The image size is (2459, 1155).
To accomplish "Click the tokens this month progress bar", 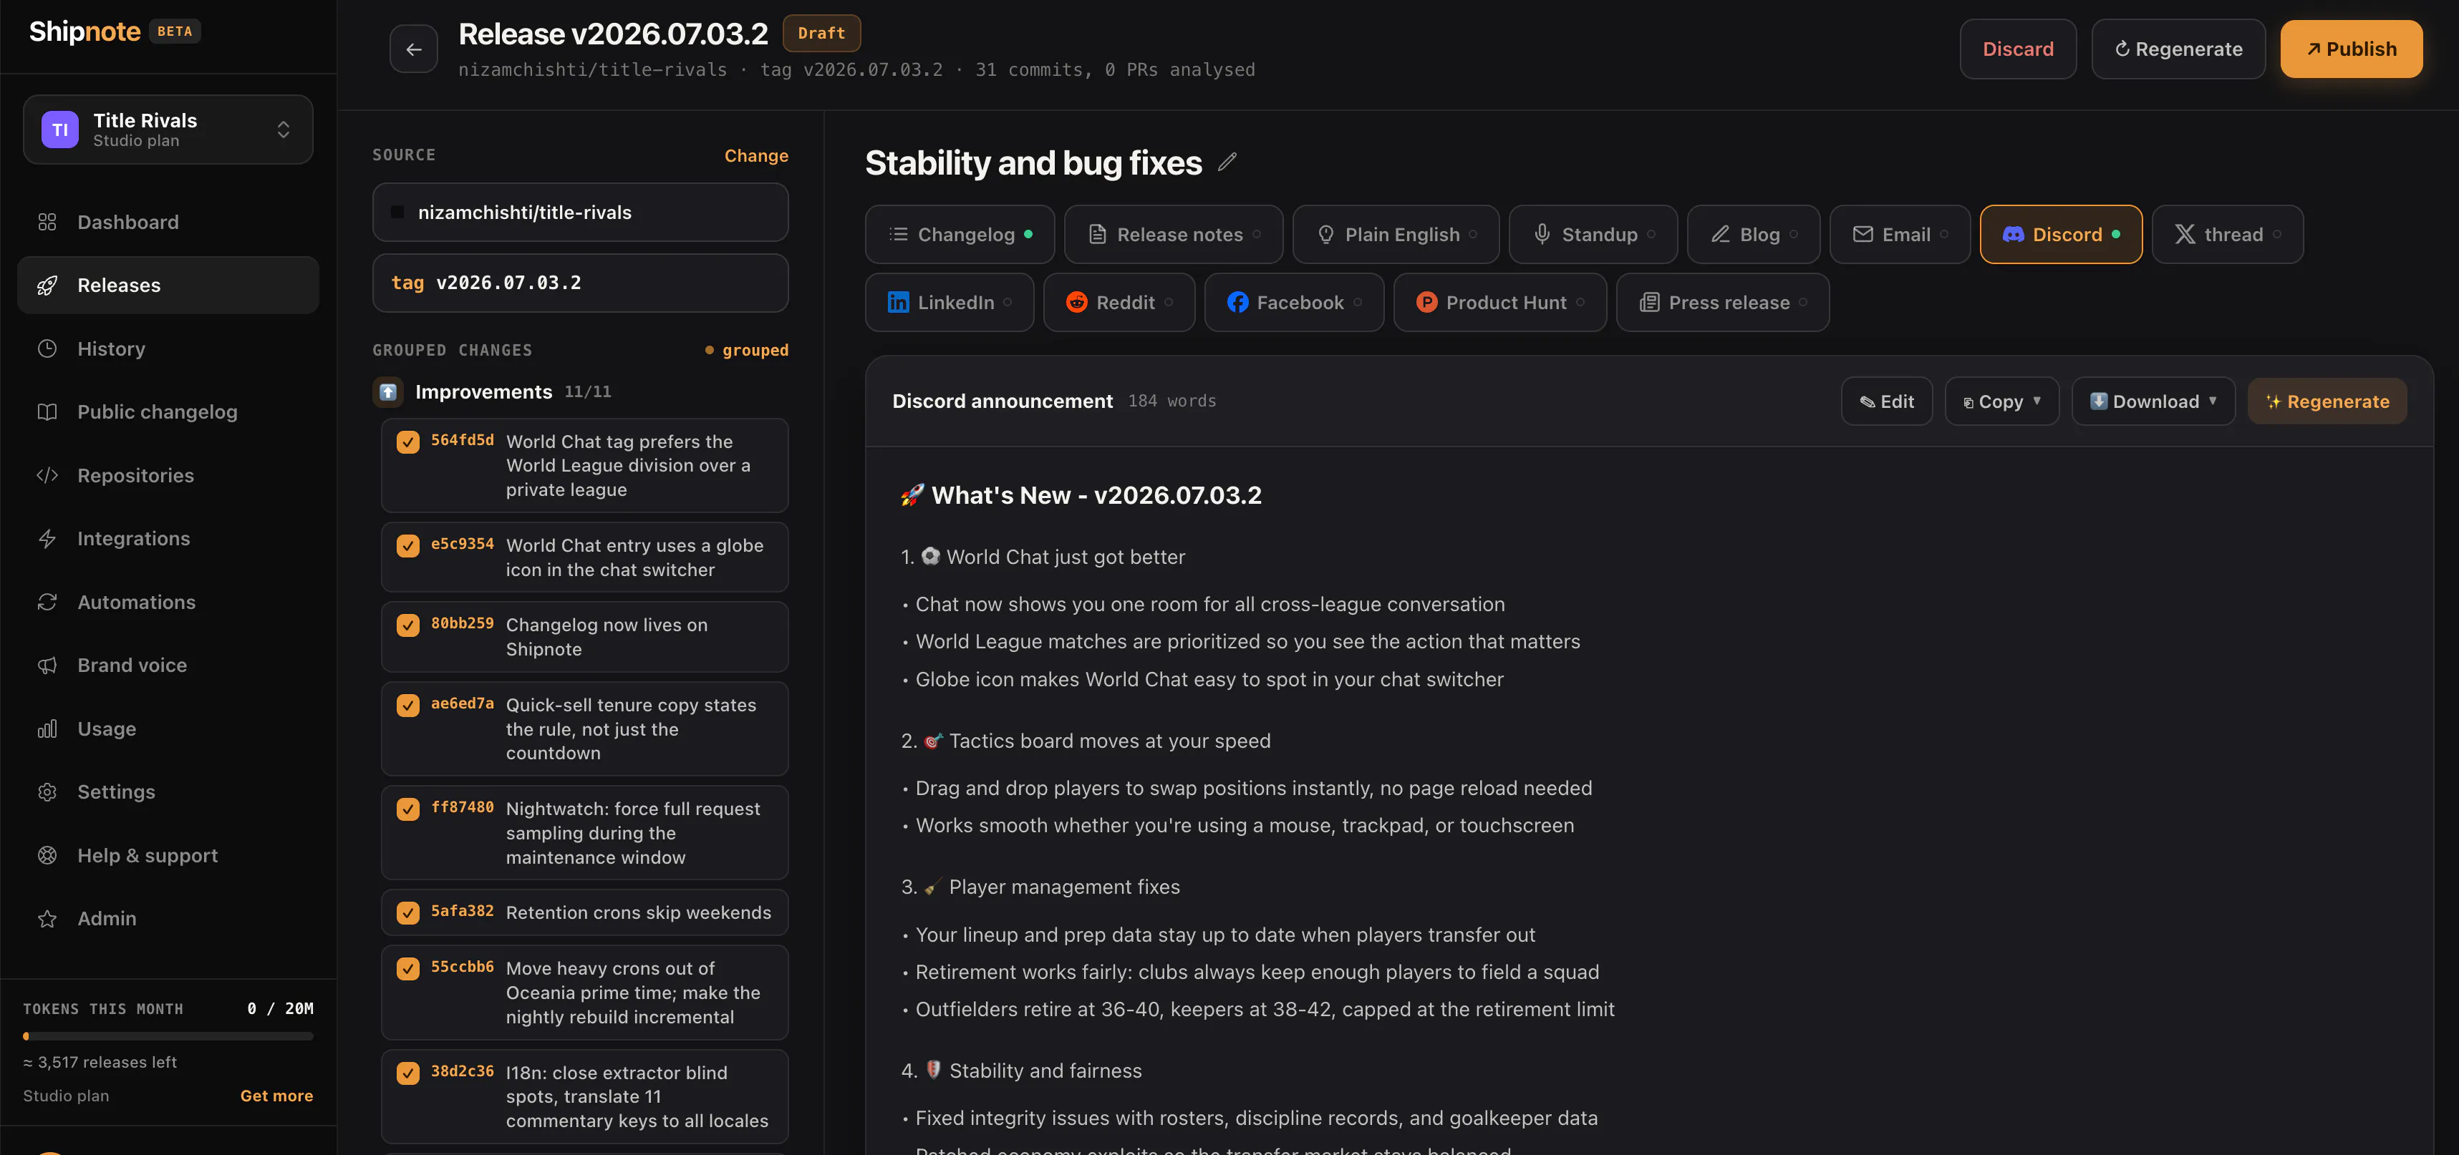I will [x=168, y=1035].
